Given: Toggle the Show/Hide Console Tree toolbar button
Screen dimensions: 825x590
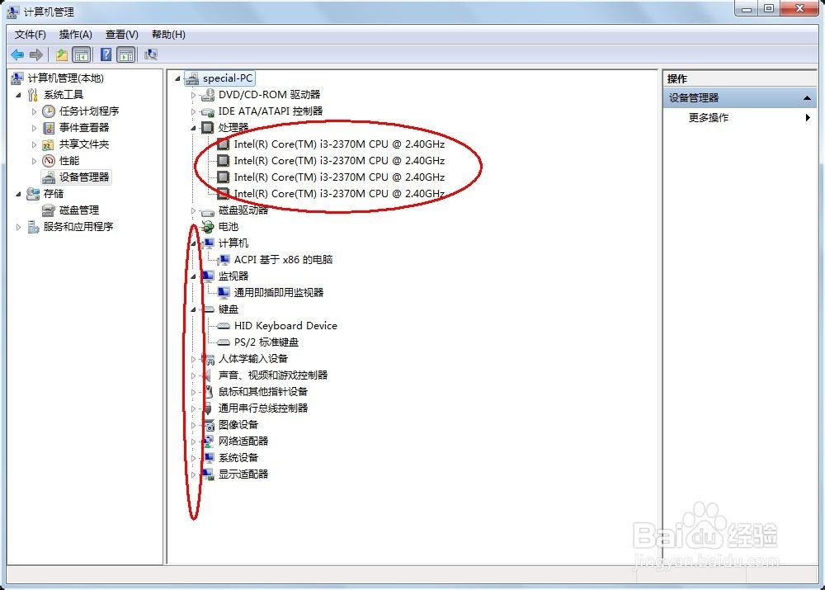Looking at the screenshot, I should [82, 54].
